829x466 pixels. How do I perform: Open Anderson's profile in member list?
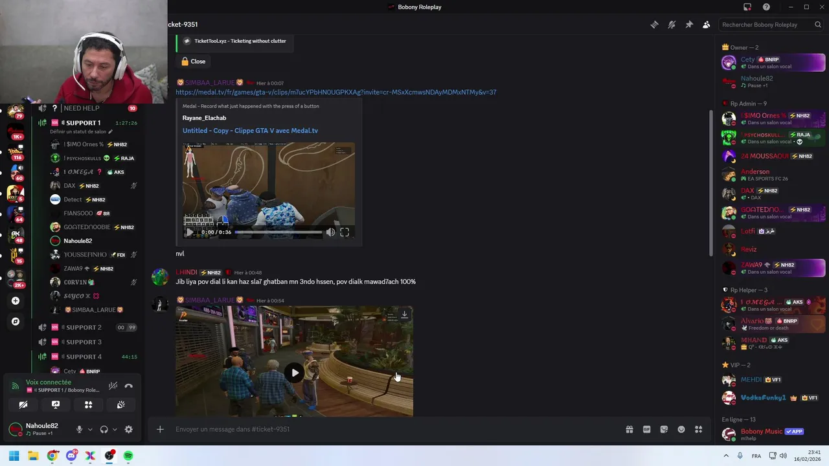click(774, 175)
